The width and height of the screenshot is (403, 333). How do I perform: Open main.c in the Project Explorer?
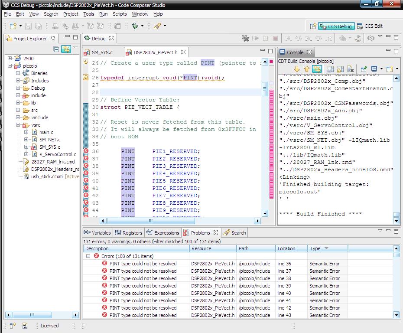click(46, 132)
